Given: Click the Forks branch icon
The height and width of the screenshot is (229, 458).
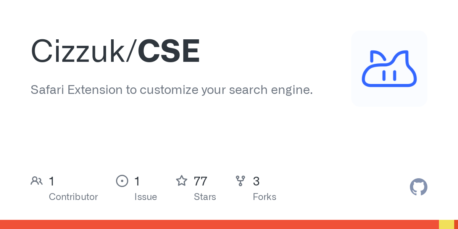Looking at the screenshot, I should 240,181.
